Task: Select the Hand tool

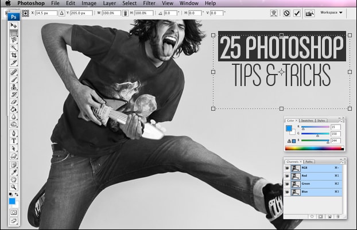Action: coord(14,180)
